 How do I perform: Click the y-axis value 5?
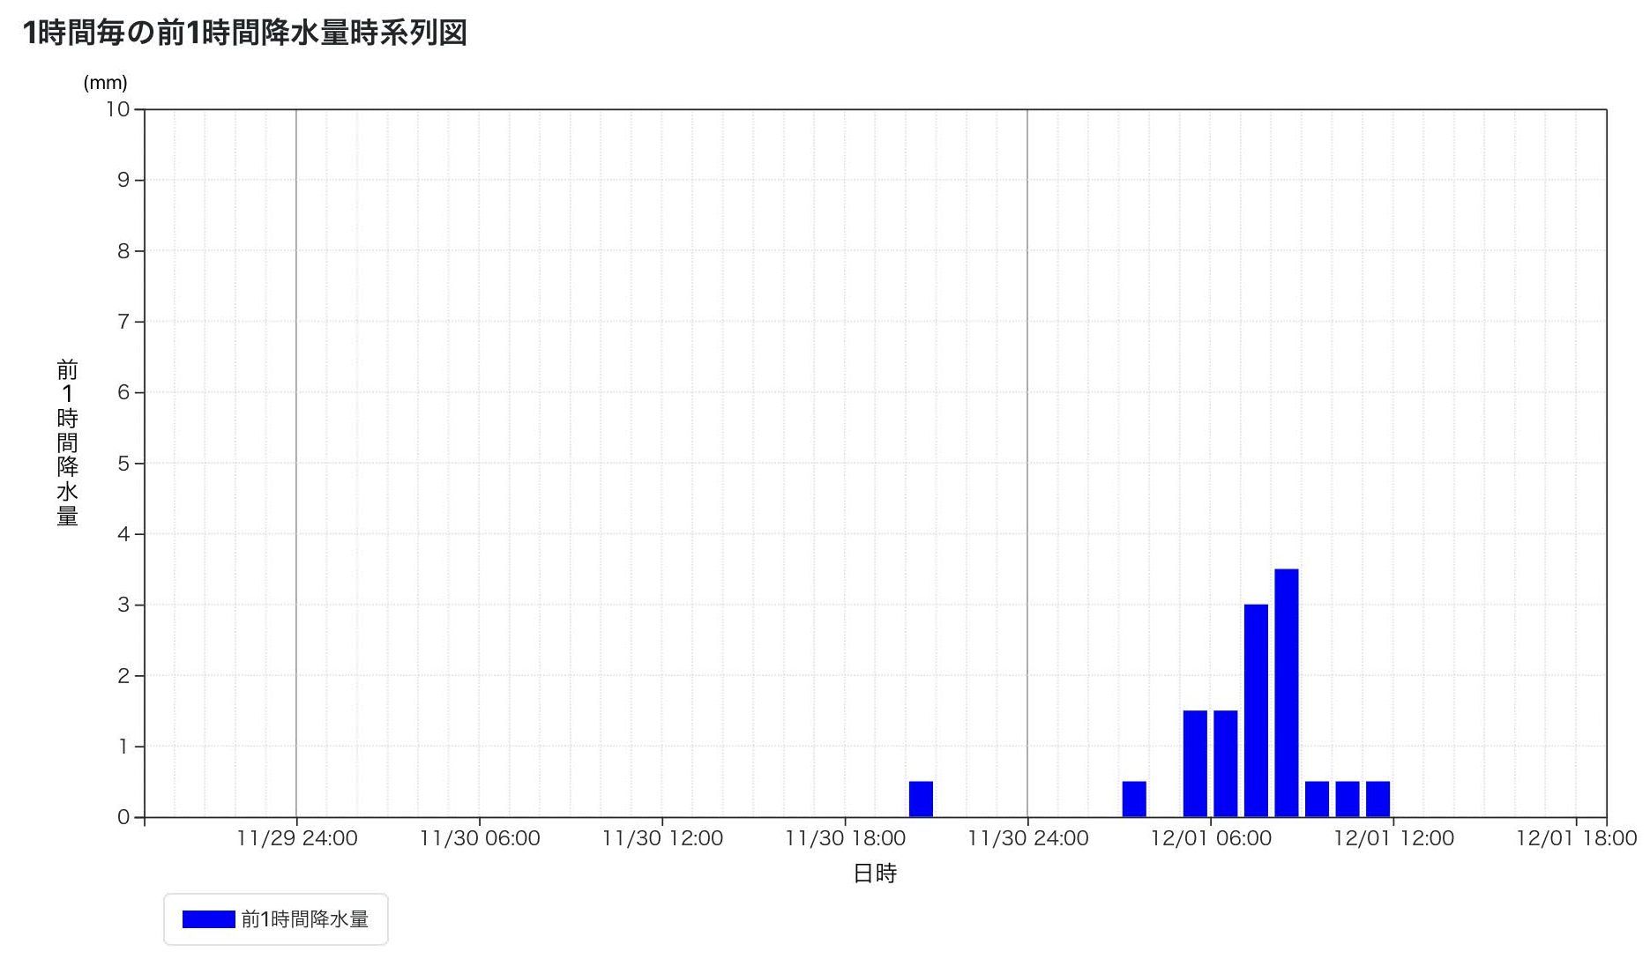tap(123, 463)
